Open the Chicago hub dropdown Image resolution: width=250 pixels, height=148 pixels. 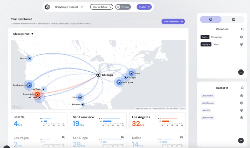23,34
